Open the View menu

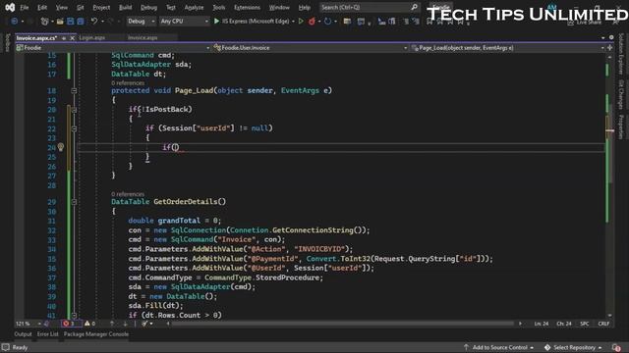(x=61, y=7)
